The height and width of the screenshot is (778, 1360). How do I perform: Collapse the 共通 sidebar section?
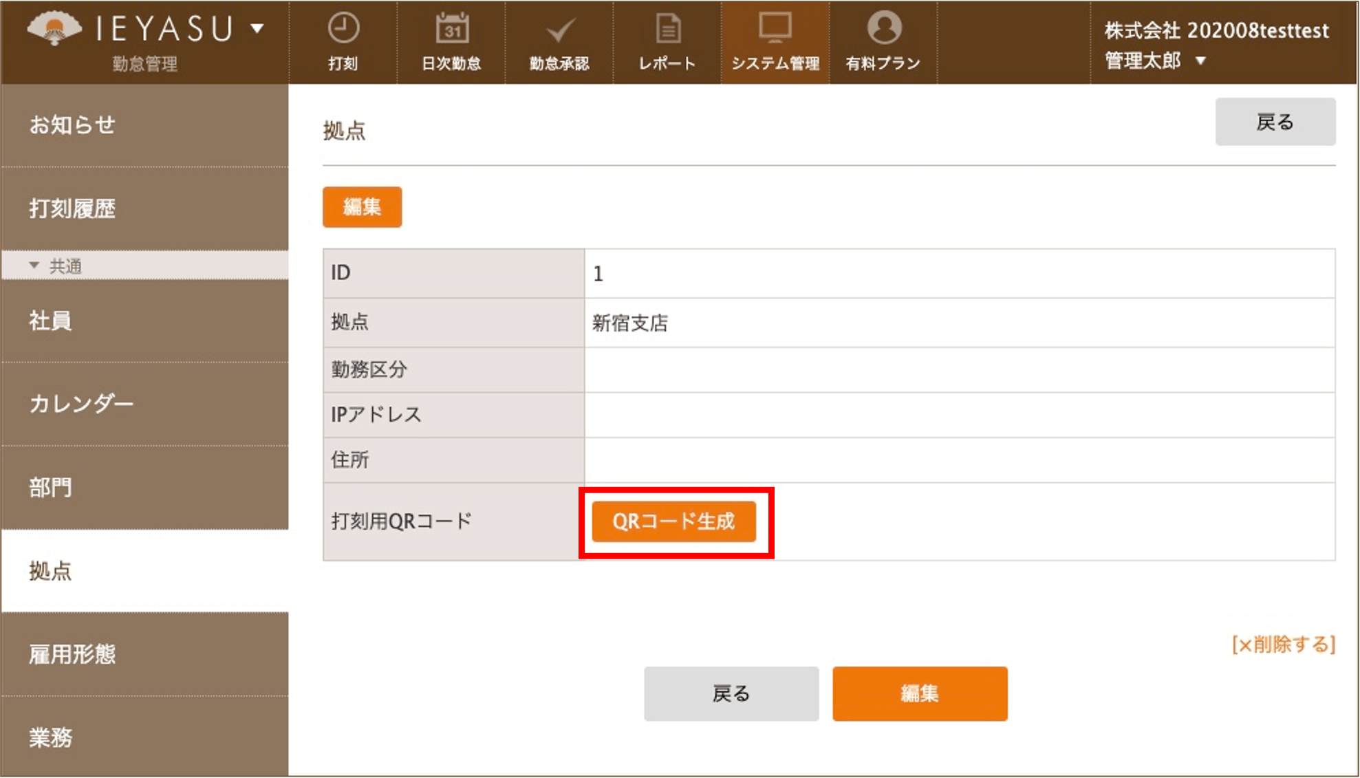pyautogui.click(x=34, y=266)
